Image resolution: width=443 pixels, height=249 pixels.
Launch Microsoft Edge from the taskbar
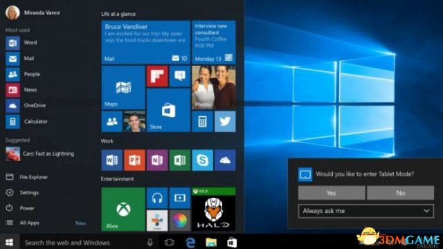[x=190, y=242]
